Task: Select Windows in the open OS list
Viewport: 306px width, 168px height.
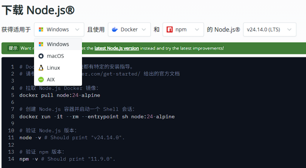Action: coord(58,44)
